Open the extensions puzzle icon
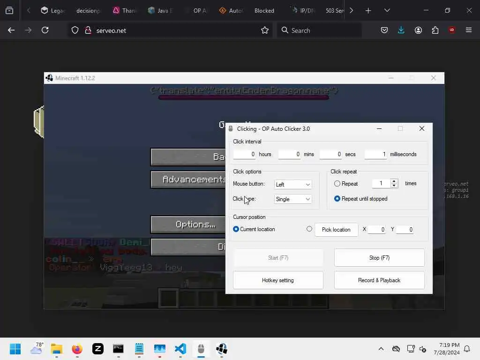 [435, 30]
